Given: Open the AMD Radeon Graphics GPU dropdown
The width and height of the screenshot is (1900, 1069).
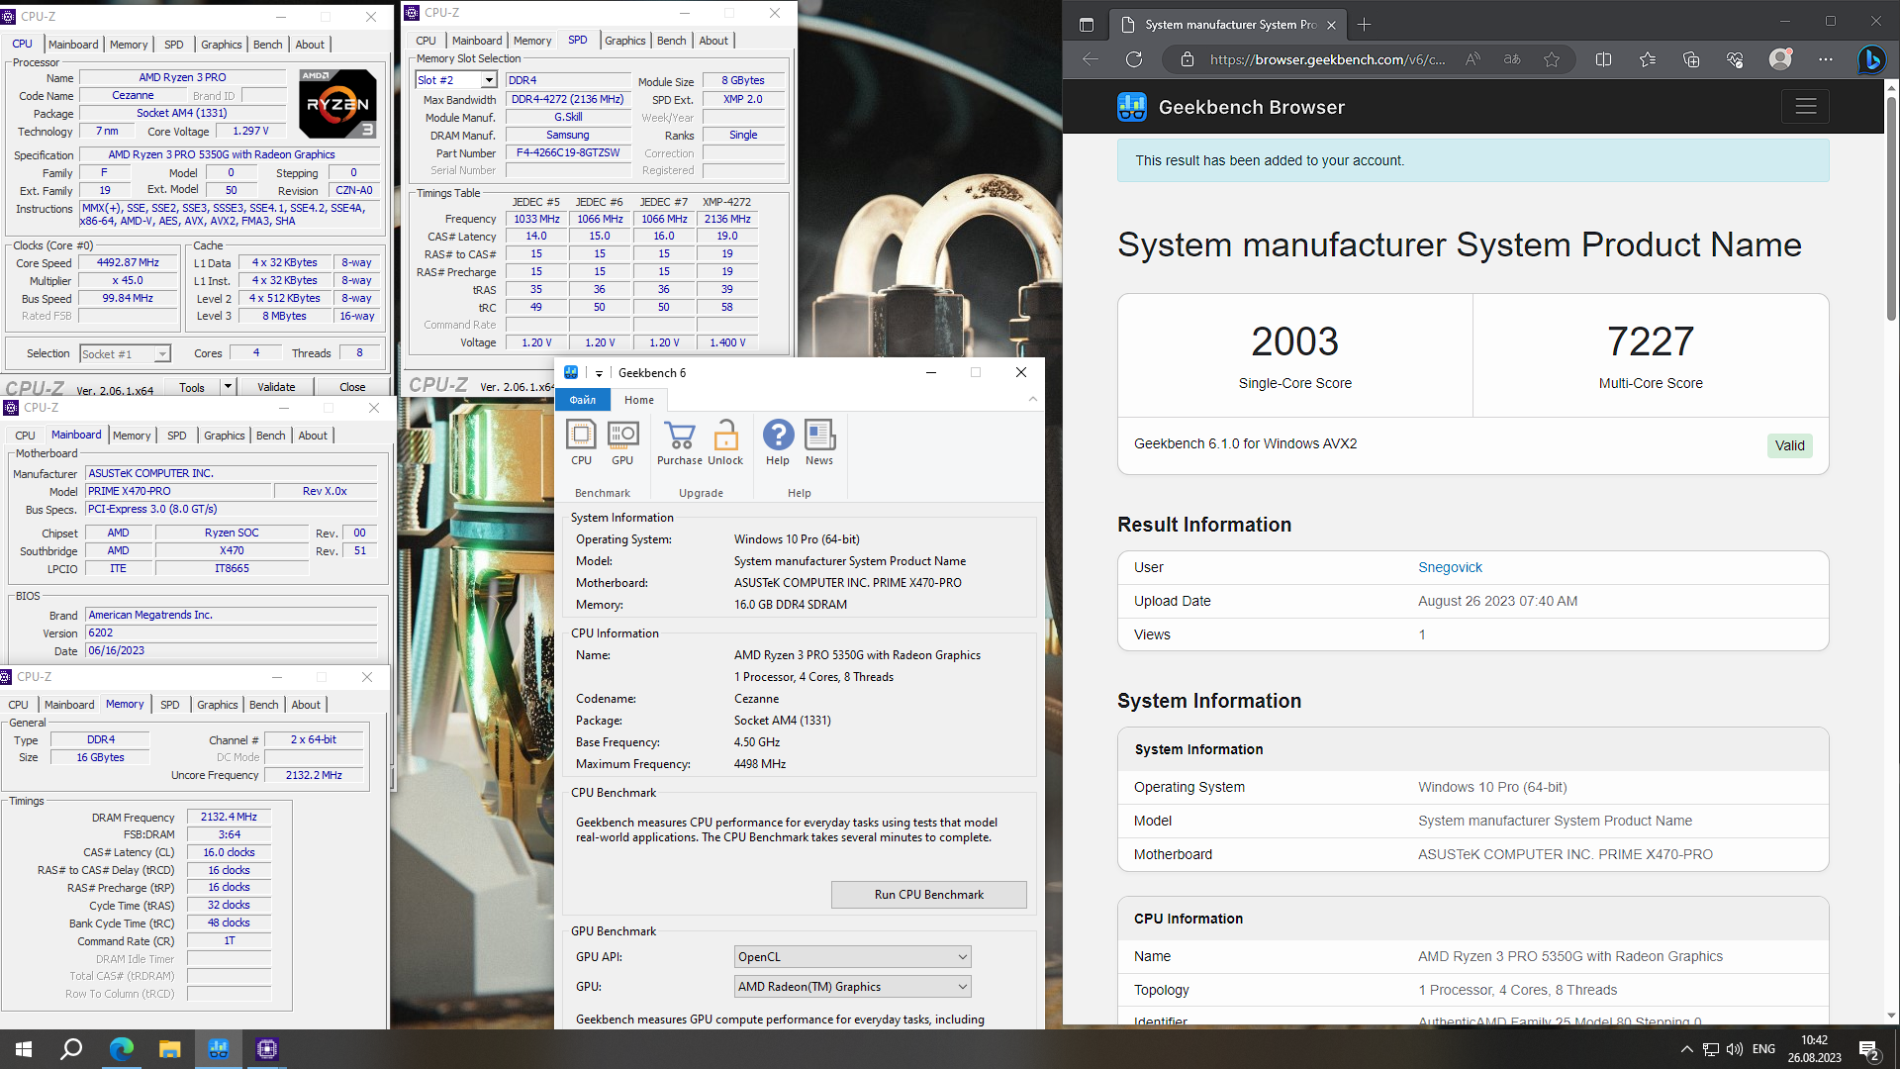Looking at the screenshot, I should pyautogui.click(x=852, y=987).
